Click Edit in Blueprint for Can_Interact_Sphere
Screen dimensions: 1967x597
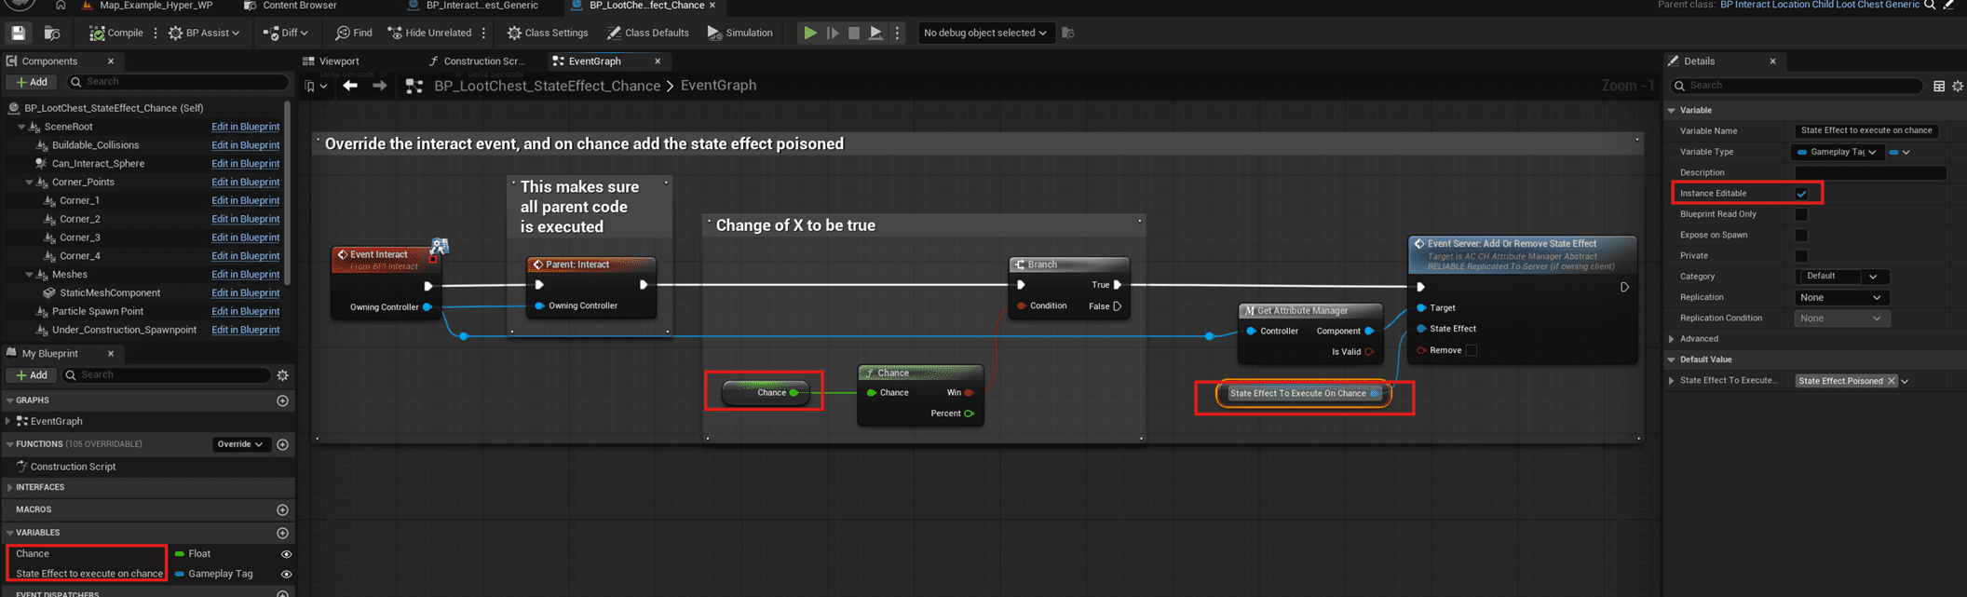[x=245, y=163]
